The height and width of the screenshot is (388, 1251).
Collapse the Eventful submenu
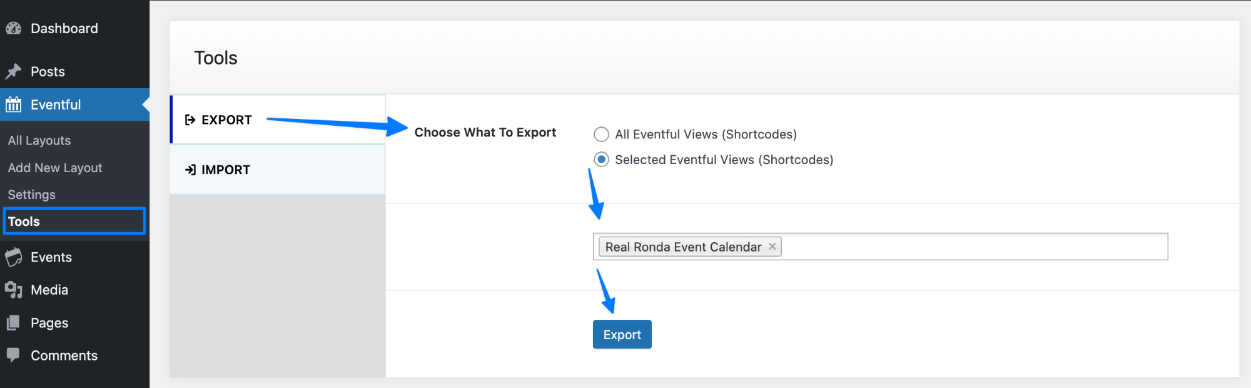[x=56, y=105]
